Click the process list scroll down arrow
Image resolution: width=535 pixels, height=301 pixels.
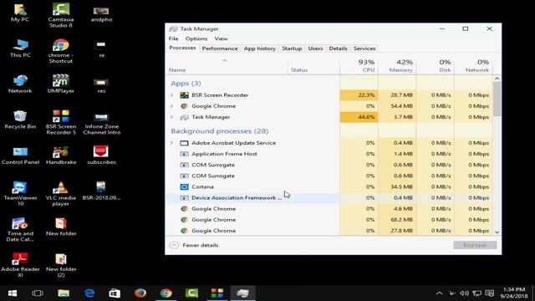[497, 232]
